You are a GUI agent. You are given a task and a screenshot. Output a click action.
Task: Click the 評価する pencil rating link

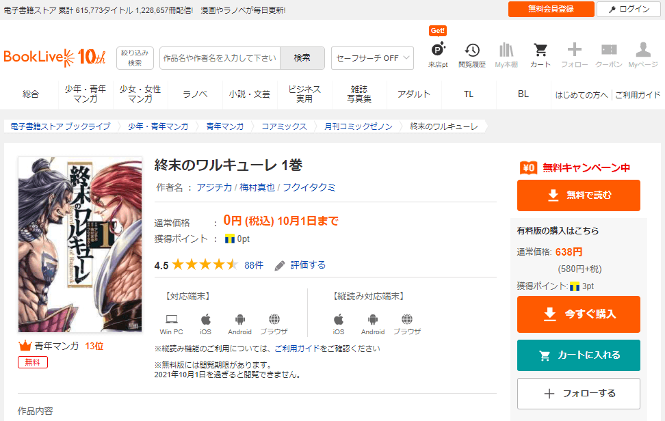[x=300, y=265]
